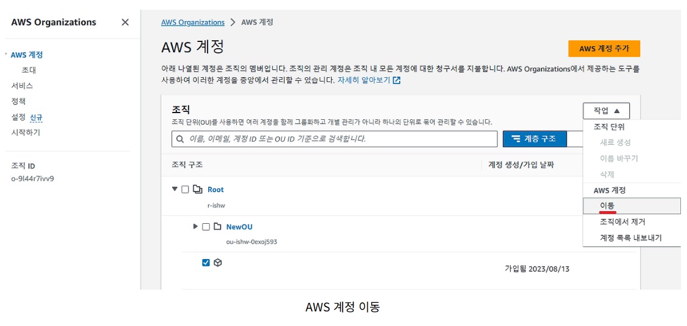Switch to 계층 구조 view

click(535, 139)
